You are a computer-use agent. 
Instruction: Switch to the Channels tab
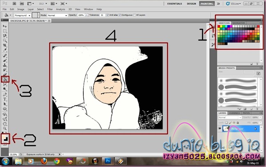tap(234, 113)
